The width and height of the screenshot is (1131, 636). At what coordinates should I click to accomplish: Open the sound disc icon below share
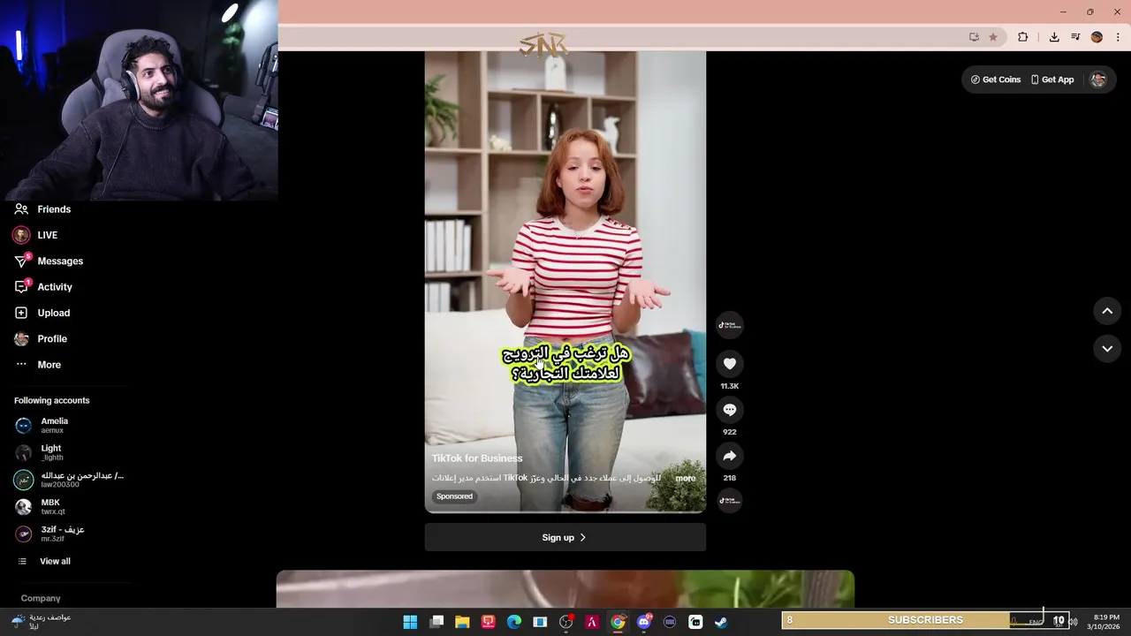pos(730,501)
